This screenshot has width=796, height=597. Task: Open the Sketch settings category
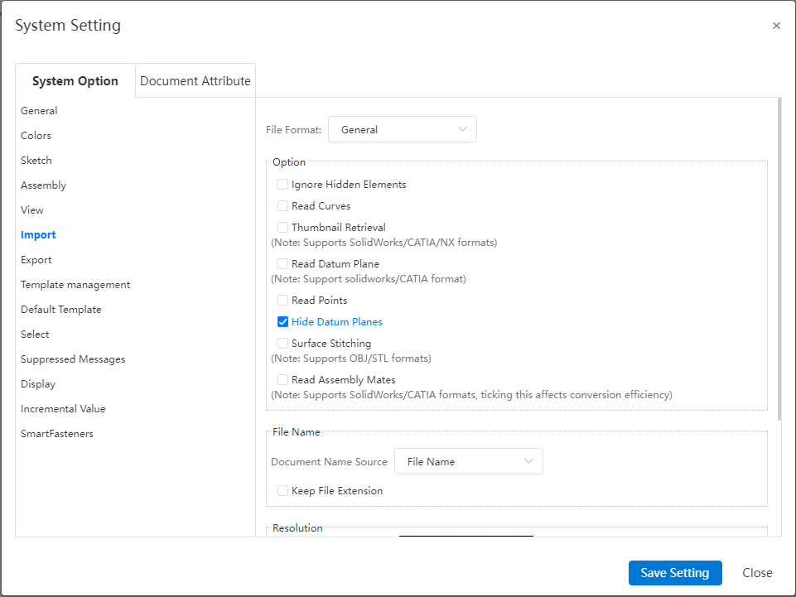tap(36, 161)
